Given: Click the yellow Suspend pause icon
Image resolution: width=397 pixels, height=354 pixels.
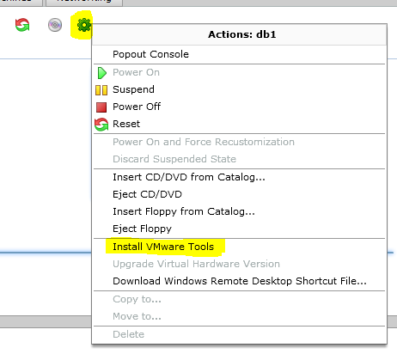Looking at the screenshot, I should tap(101, 90).
